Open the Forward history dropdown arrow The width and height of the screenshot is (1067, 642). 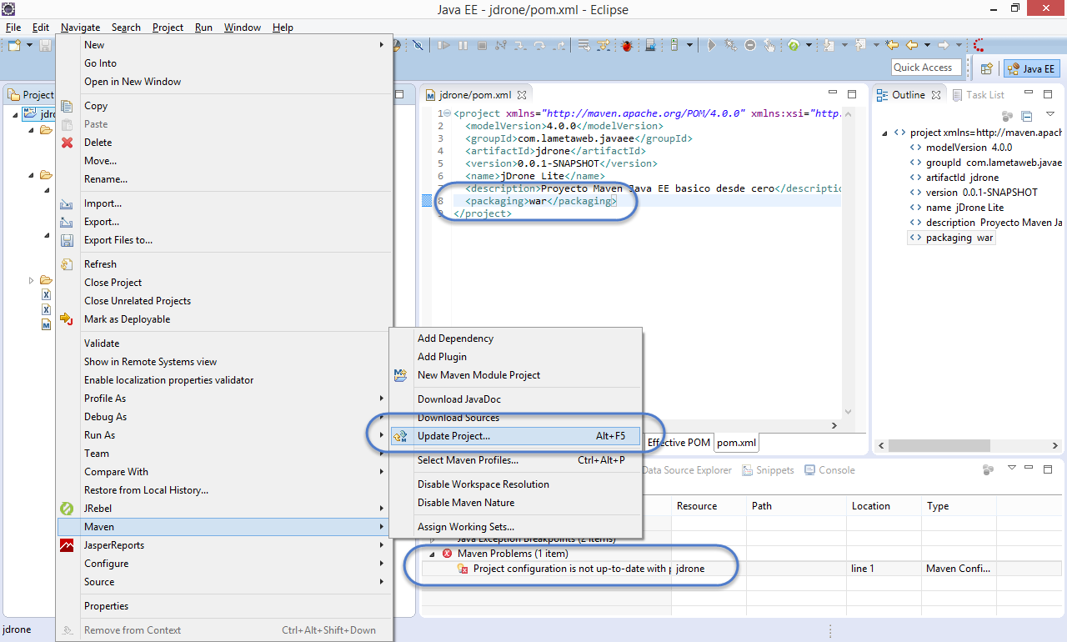pyautogui.click(x=959, y=45)
